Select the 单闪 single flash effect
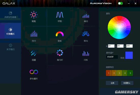Screen dimensions: 140x95 86,17
